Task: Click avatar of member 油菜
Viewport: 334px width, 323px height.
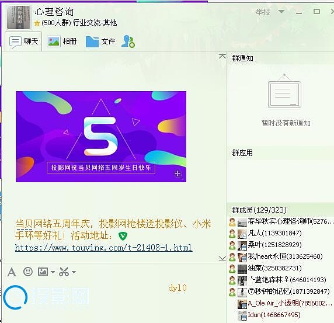Action: (242, 269)
